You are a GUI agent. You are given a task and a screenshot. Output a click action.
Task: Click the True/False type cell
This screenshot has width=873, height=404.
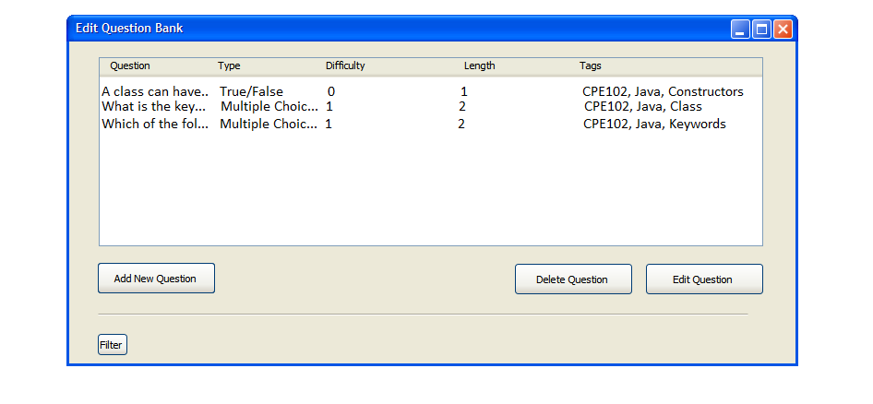251,92
